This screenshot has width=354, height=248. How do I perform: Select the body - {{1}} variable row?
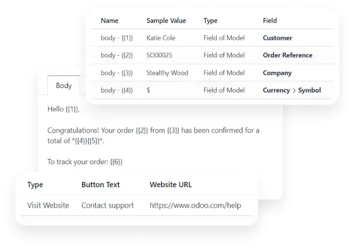coord(117,38)
